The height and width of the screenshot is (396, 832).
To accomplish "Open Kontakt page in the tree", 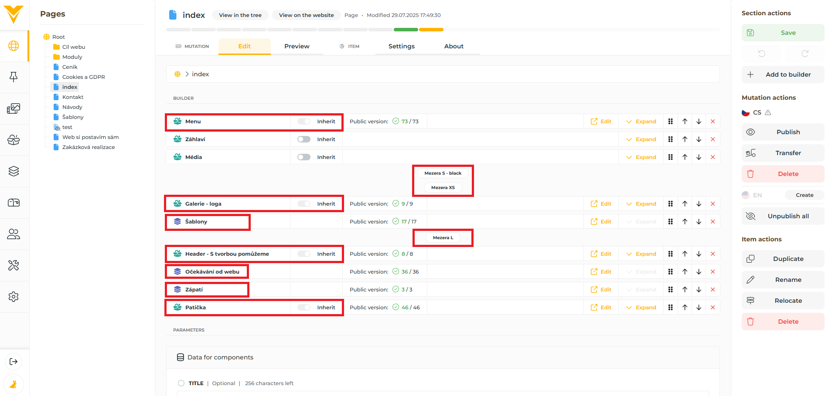I will pyautogui.click(x=72, y=97).
